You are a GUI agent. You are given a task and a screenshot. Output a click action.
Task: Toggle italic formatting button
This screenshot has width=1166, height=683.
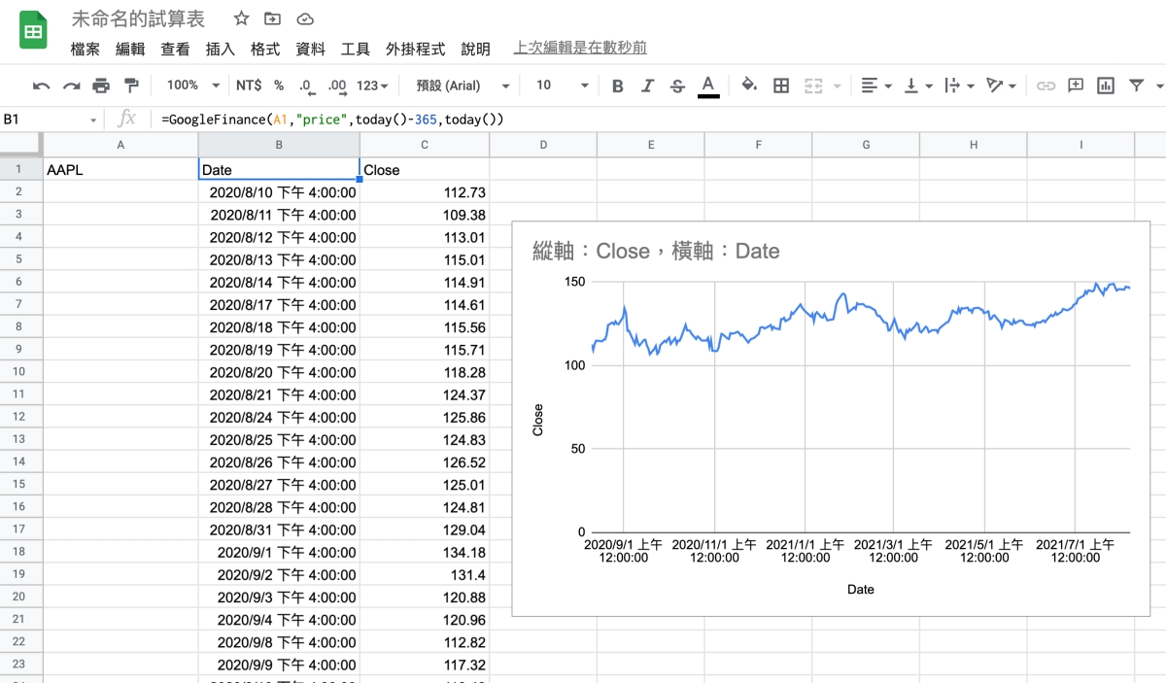(647, 85)
